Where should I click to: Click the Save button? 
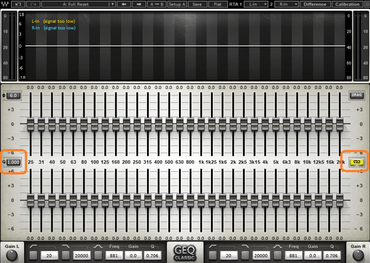click(x=197, y=4)
